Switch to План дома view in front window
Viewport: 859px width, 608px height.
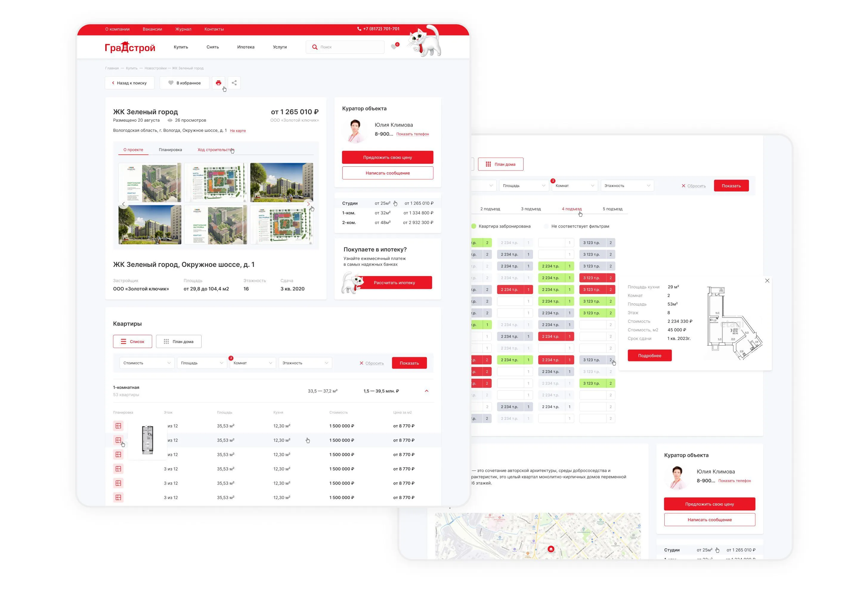(x=179, y=341)
